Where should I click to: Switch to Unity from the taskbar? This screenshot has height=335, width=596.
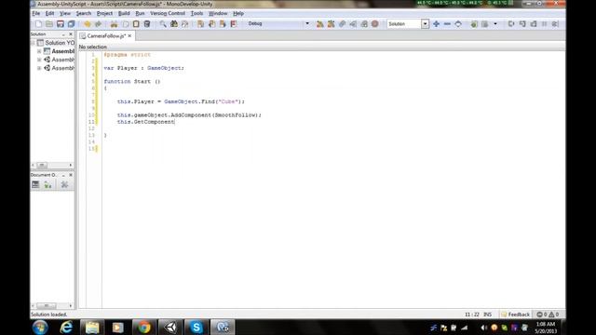point(169,327)
